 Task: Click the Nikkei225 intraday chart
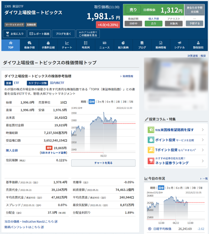tap(176, 207)
